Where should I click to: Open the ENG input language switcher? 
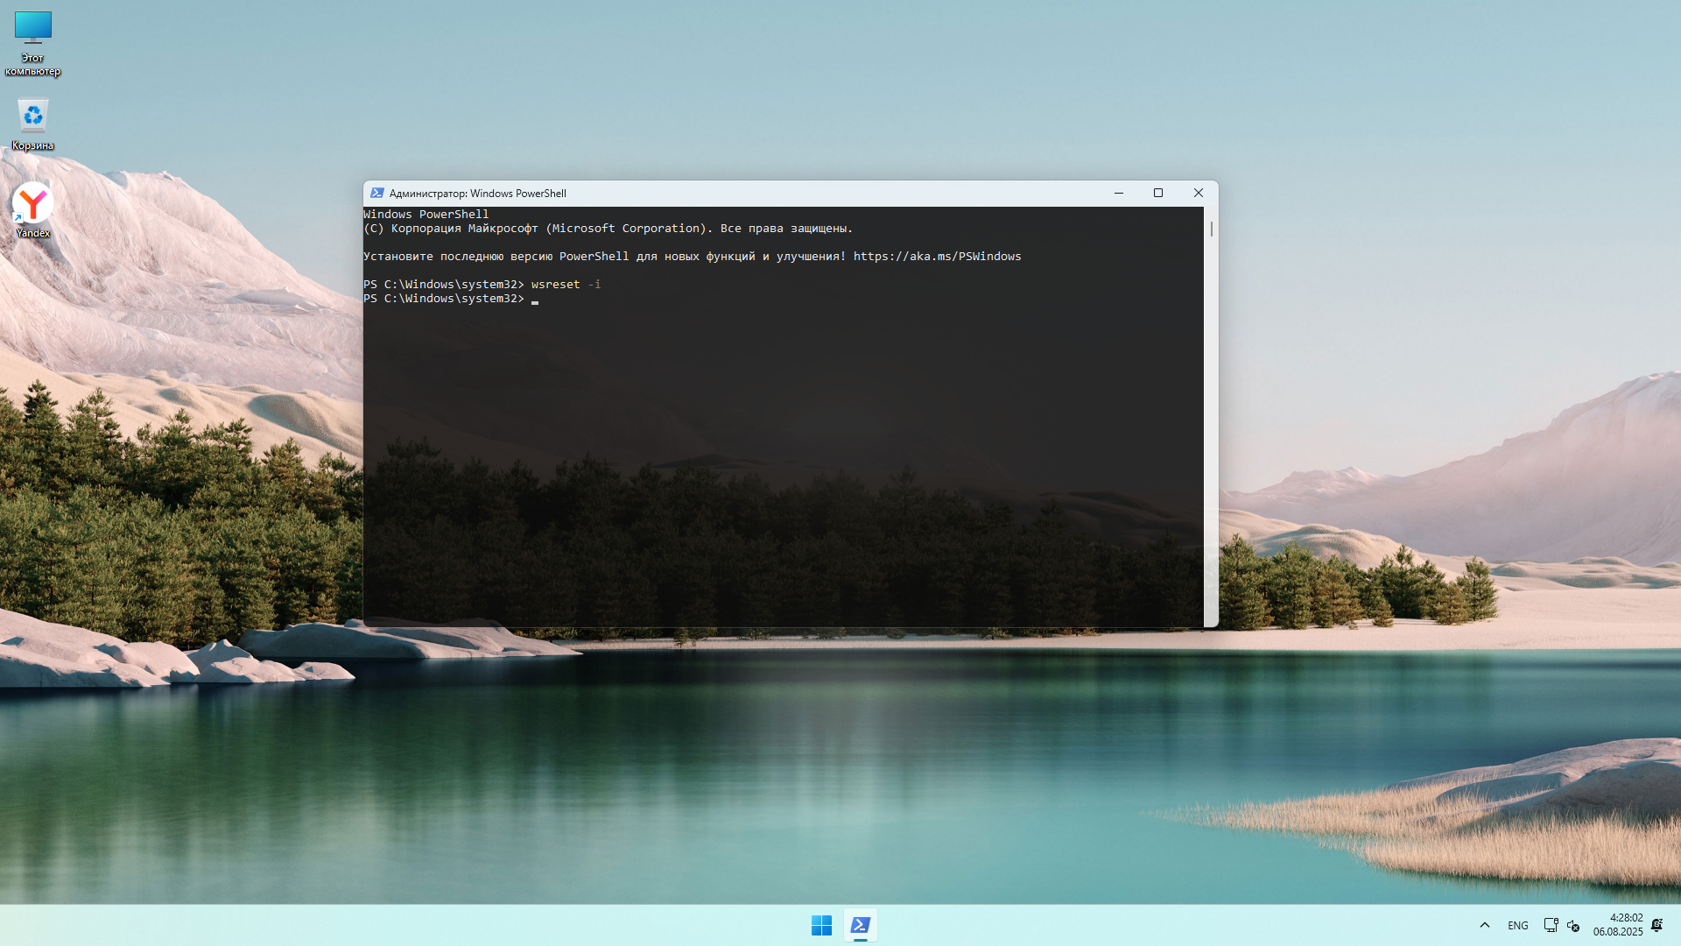[x=1518, y=925]
